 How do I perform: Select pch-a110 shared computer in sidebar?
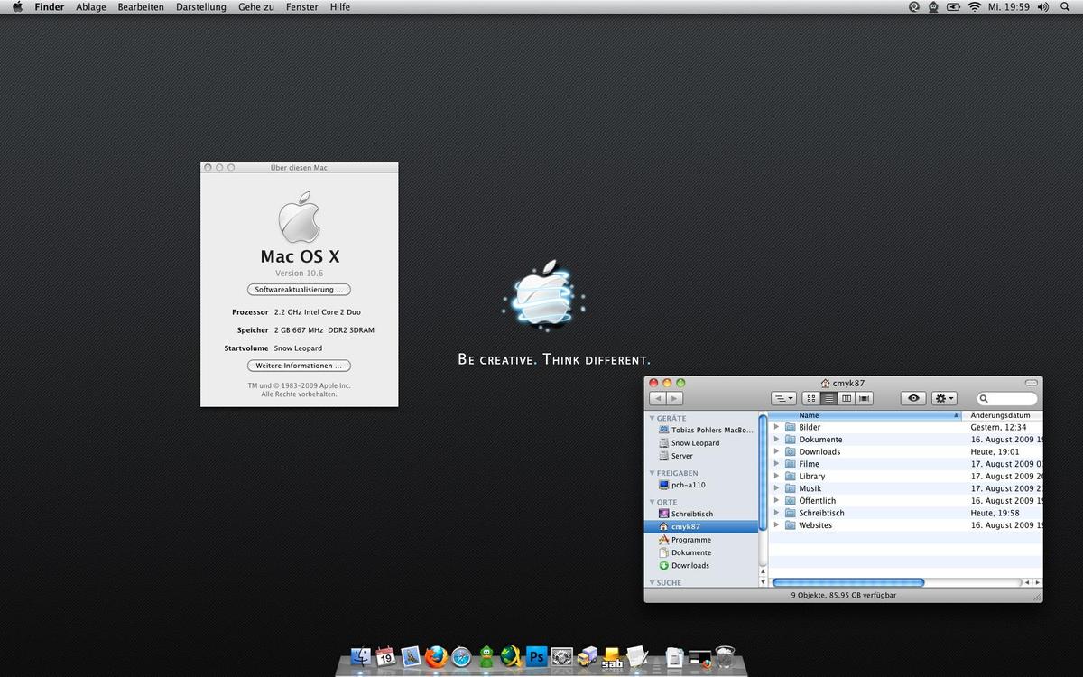(x=688, y=485)
